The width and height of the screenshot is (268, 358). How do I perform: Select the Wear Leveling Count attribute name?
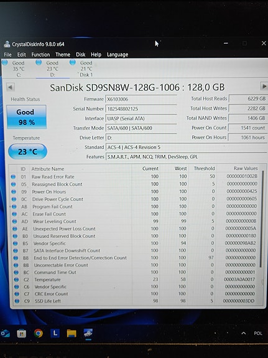click(55, 221)
